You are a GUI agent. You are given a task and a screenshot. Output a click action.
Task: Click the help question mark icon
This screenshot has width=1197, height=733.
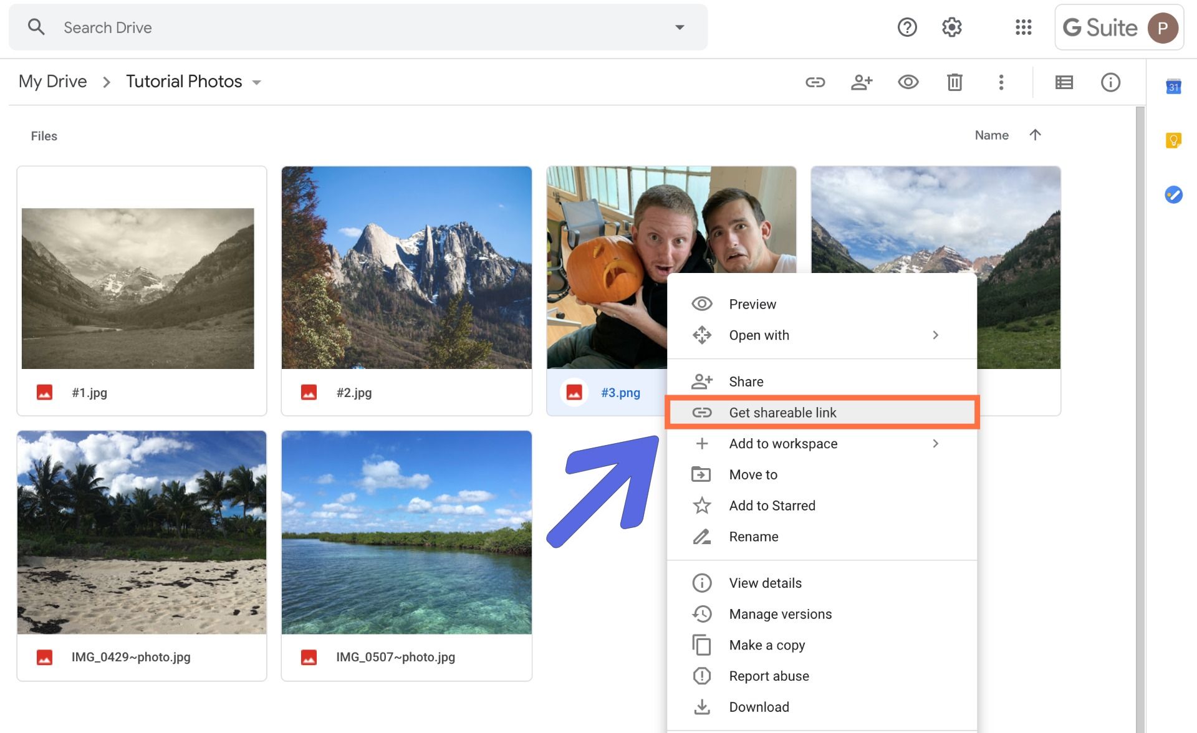click(x=907, y=27)
